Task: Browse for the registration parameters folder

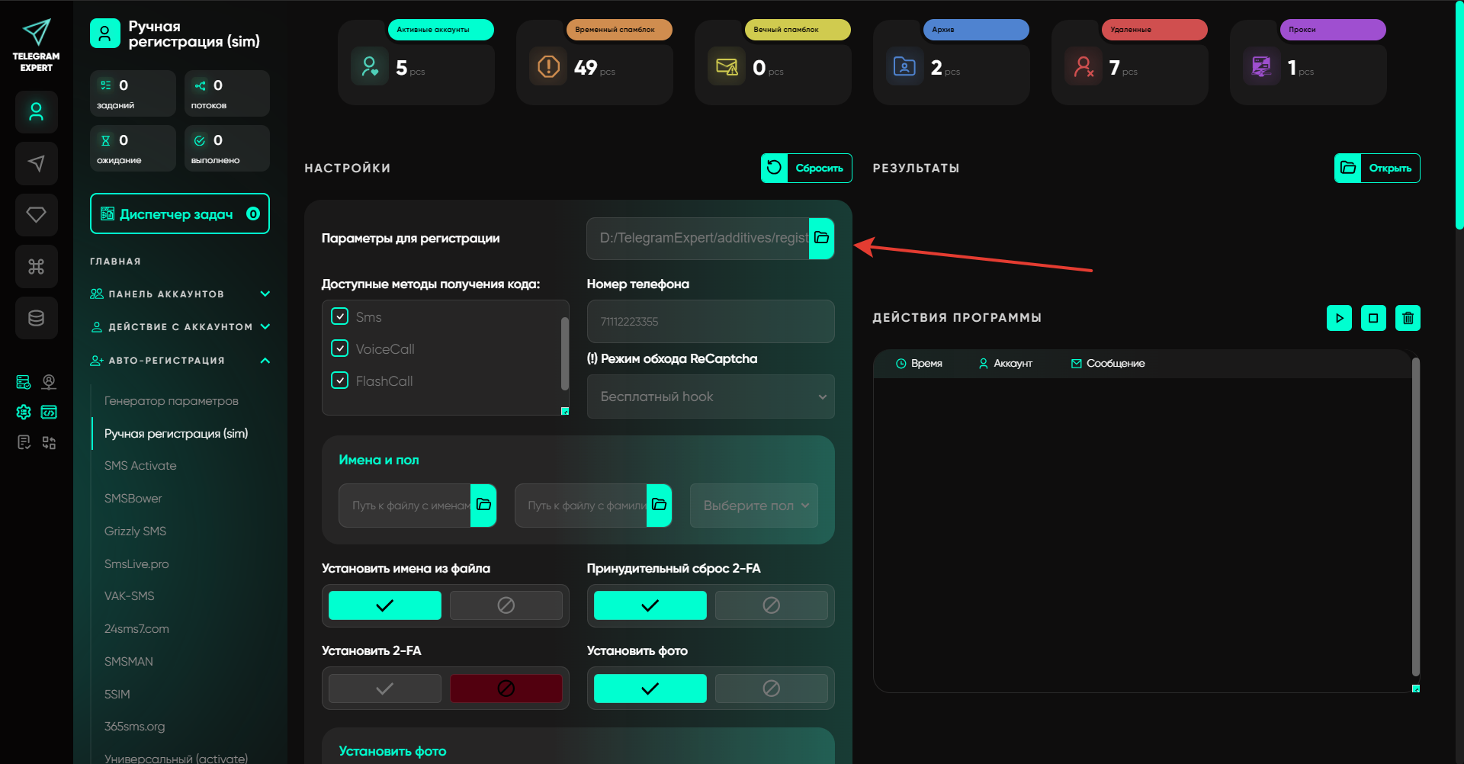Action: [821, 238]
